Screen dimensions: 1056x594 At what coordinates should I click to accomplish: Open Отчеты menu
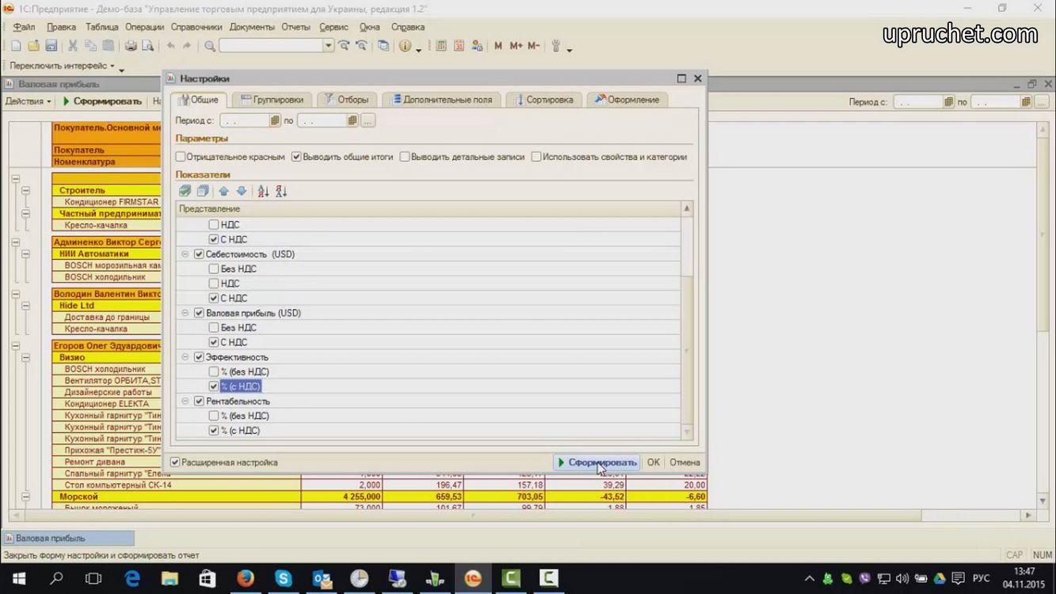[295, 27]
